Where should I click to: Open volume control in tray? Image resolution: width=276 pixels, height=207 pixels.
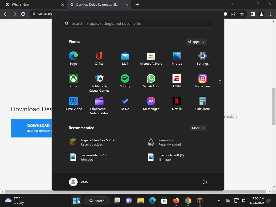click(x=243, y=201)
